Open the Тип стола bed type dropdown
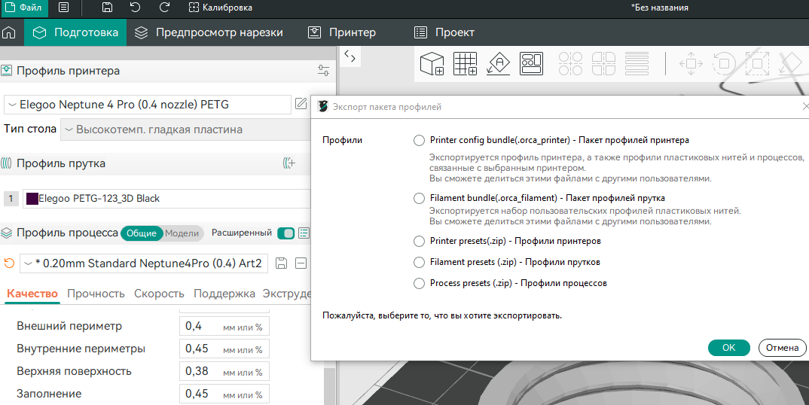809x405 pixels. pyautogui.click(x=186, y=129)
